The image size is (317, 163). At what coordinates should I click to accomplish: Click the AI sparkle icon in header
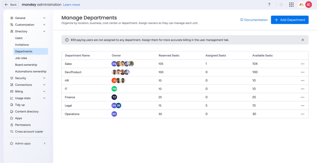point(281,5)
